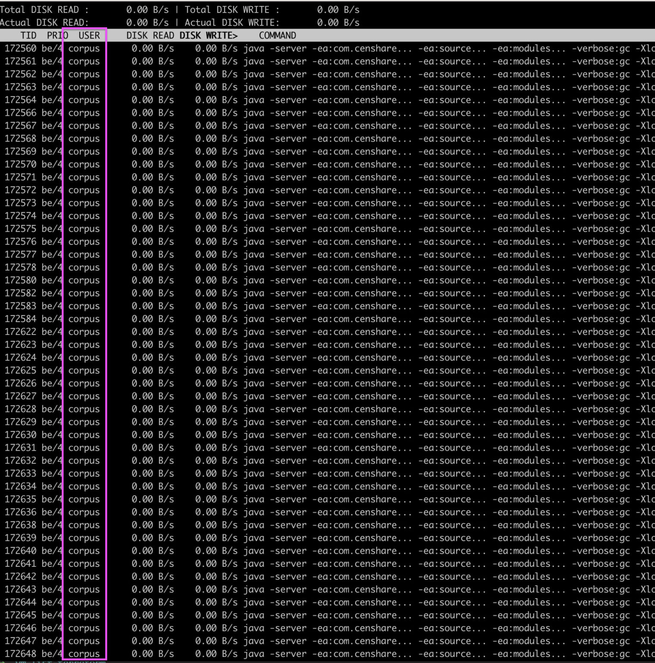This screenshot has height=663, width=655.
Task: Select the process row with TID 172648
Action: (173, 654)
